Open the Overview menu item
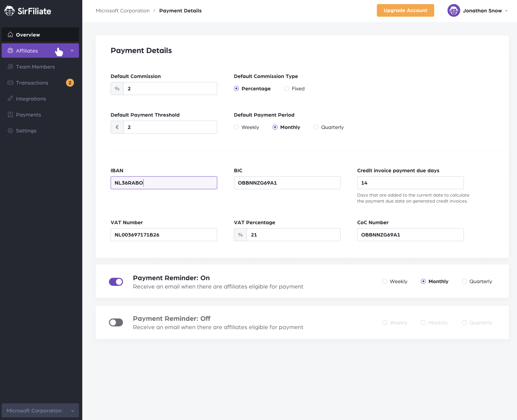The image size is (517, 420). [x=40, y=35]
